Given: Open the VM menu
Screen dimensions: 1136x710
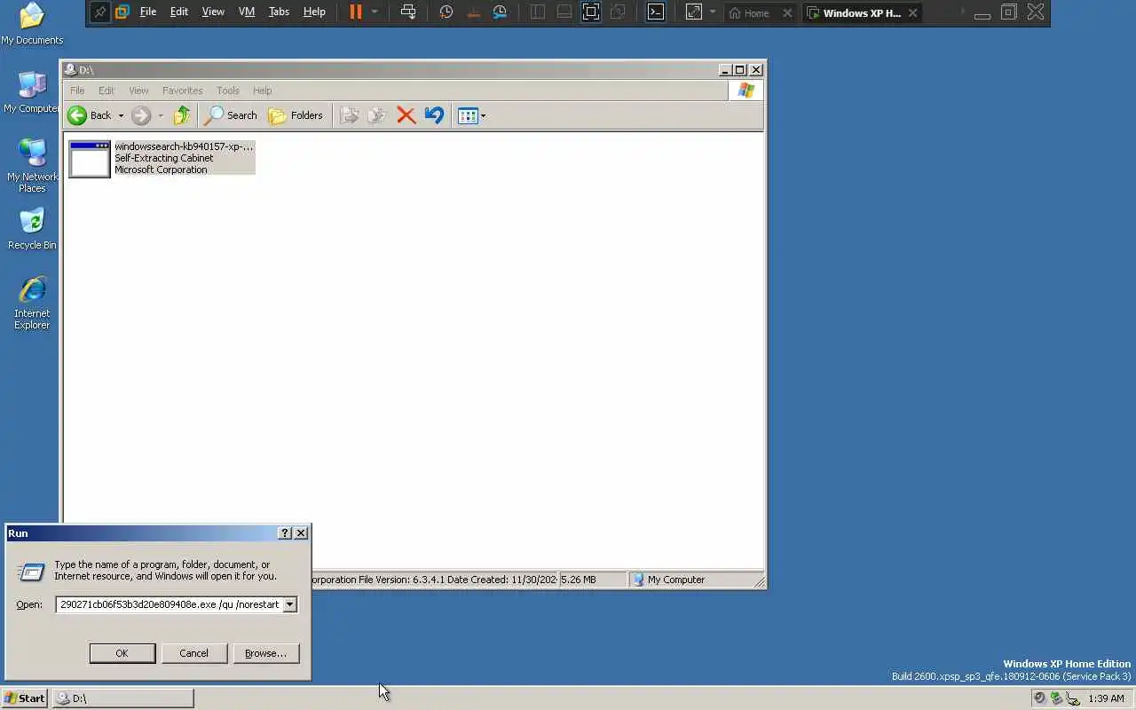Looking at the screenshot, I should tap(247, 12).
